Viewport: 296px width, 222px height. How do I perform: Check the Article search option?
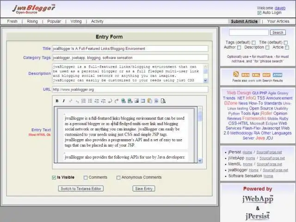tap(287, 48)
